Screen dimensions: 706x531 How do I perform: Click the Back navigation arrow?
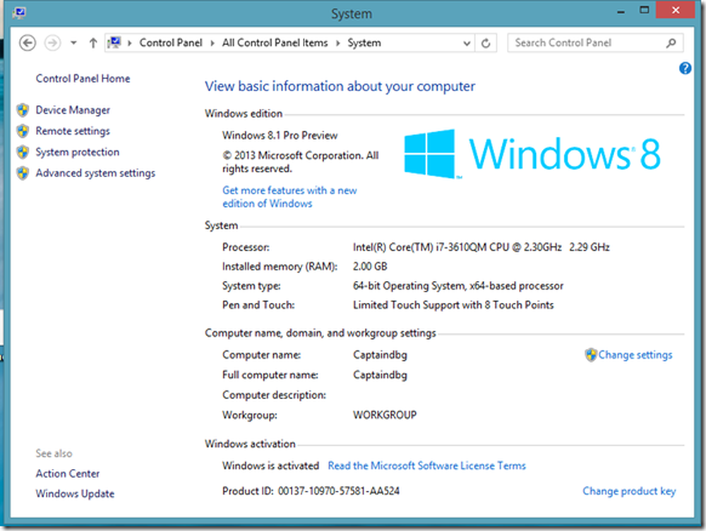tap(28, 43)
